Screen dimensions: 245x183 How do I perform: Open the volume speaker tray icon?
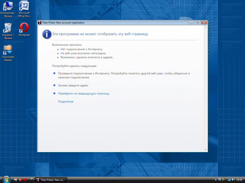[233, 180]
